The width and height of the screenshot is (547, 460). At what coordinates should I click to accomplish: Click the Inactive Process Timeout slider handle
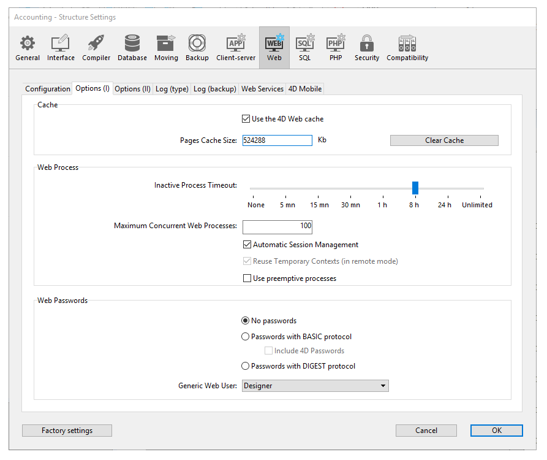click(415, 188)
